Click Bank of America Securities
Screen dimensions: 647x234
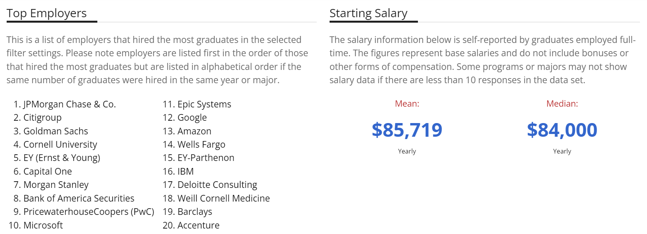(79, 198)
